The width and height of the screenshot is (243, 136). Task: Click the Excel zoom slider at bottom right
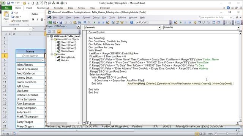tap(227, 134)
